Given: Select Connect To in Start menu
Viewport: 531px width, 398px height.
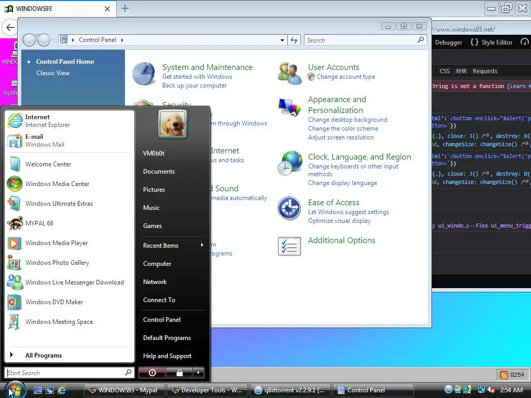Looking at the screenshot, I should (x=159, y=300).
